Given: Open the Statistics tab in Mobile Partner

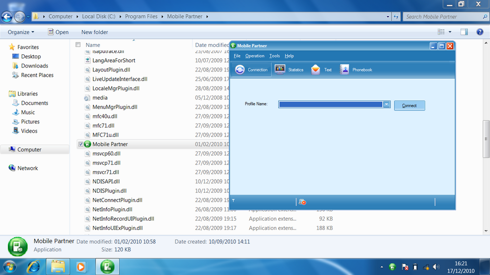Looking at the screenshot, I should [289, 69].
